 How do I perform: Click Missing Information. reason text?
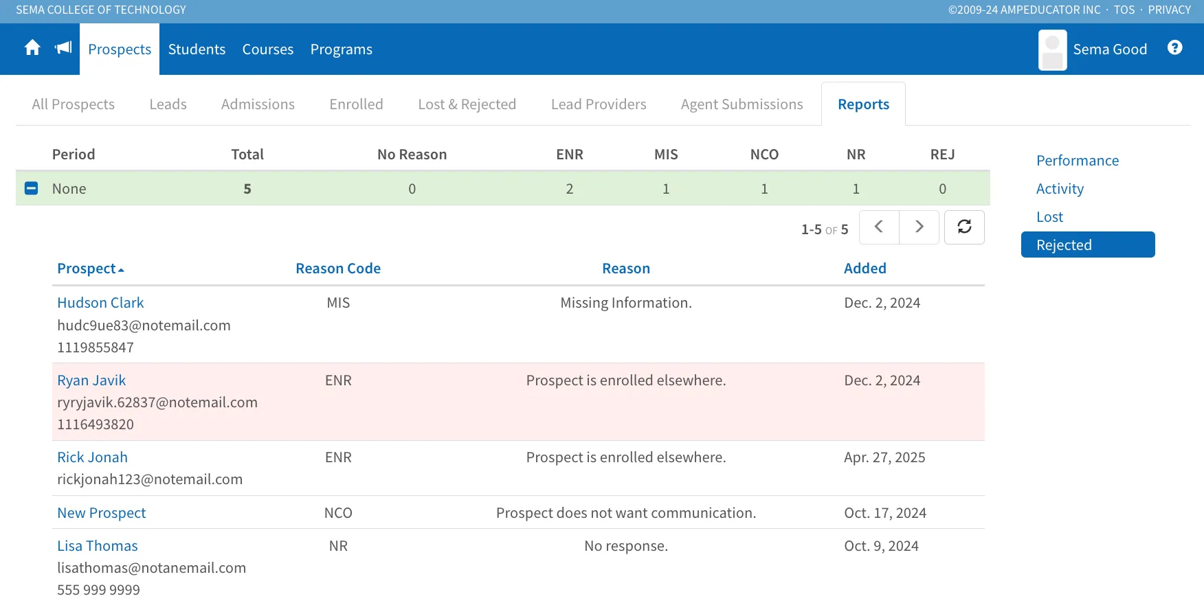pyautogui.click(x=626, y=303)
